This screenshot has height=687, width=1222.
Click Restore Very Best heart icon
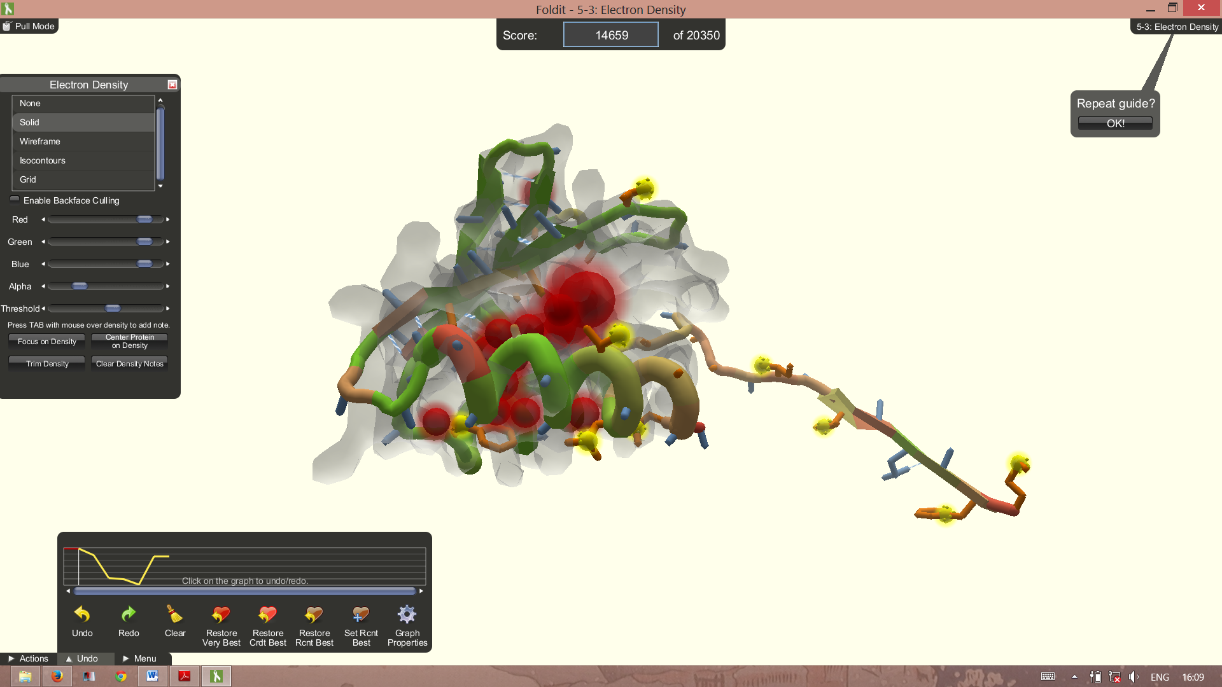(x=221, y=614)
